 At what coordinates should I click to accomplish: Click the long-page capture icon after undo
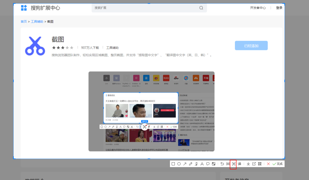pyautogui.click(x=228, y=164)
